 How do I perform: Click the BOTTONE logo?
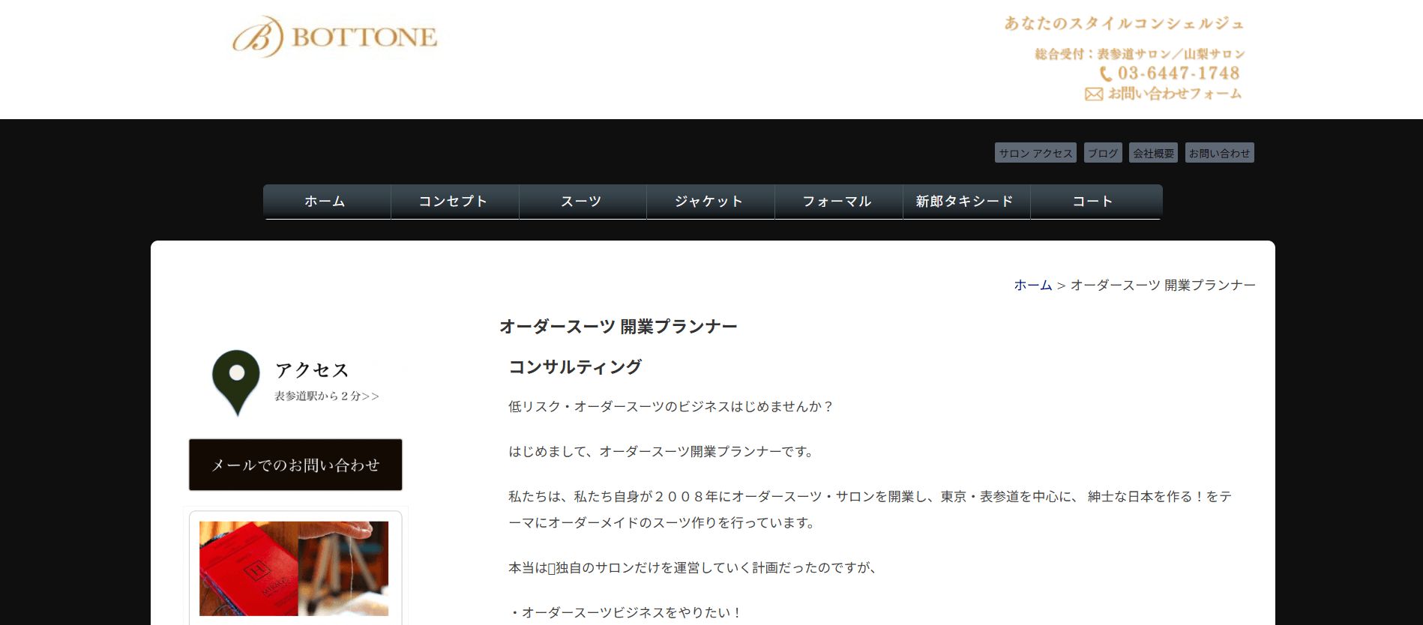click(334, 37)
